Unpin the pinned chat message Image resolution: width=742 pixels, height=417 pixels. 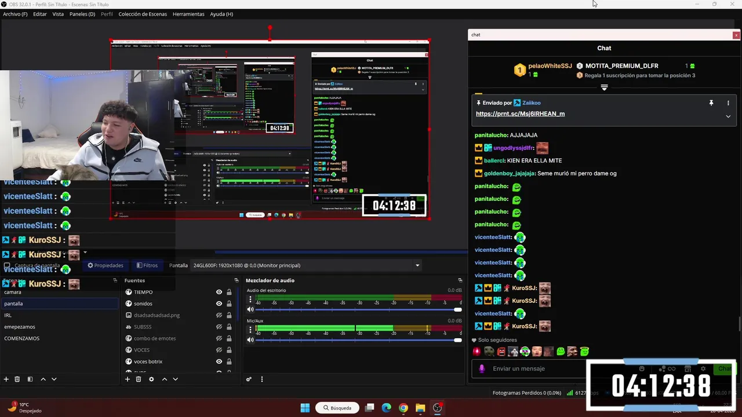click(711, 103)
